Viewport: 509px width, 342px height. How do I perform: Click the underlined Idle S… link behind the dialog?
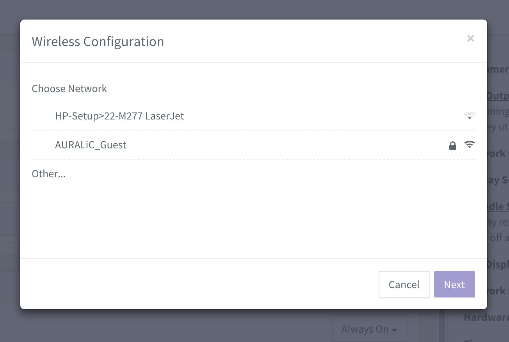[498, 206]
